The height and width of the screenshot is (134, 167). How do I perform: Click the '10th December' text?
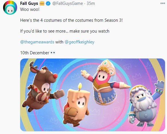(35, 53)
